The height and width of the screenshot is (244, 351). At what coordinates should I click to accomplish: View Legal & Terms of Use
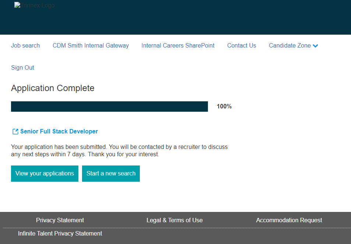(x=174, y=220)
